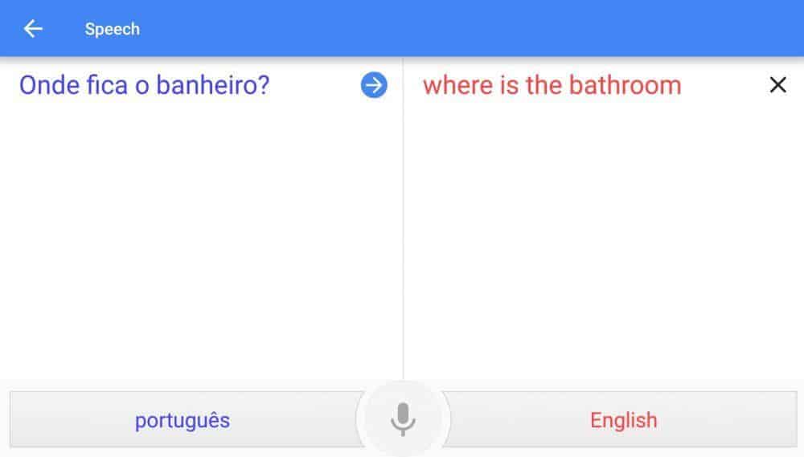804x457 pixels.
Task: Click the 'Onde fica o banheiro?' text
Action: click(x=144, y=85)
